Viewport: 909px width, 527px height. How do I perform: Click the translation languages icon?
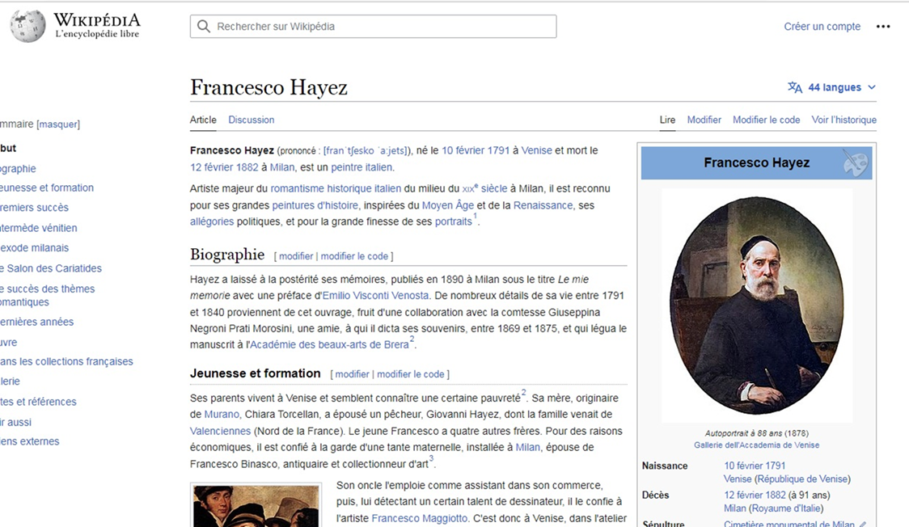(795, 87)
